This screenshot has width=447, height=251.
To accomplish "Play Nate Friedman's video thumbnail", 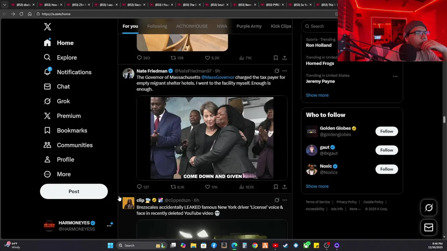I will point(212,138).
